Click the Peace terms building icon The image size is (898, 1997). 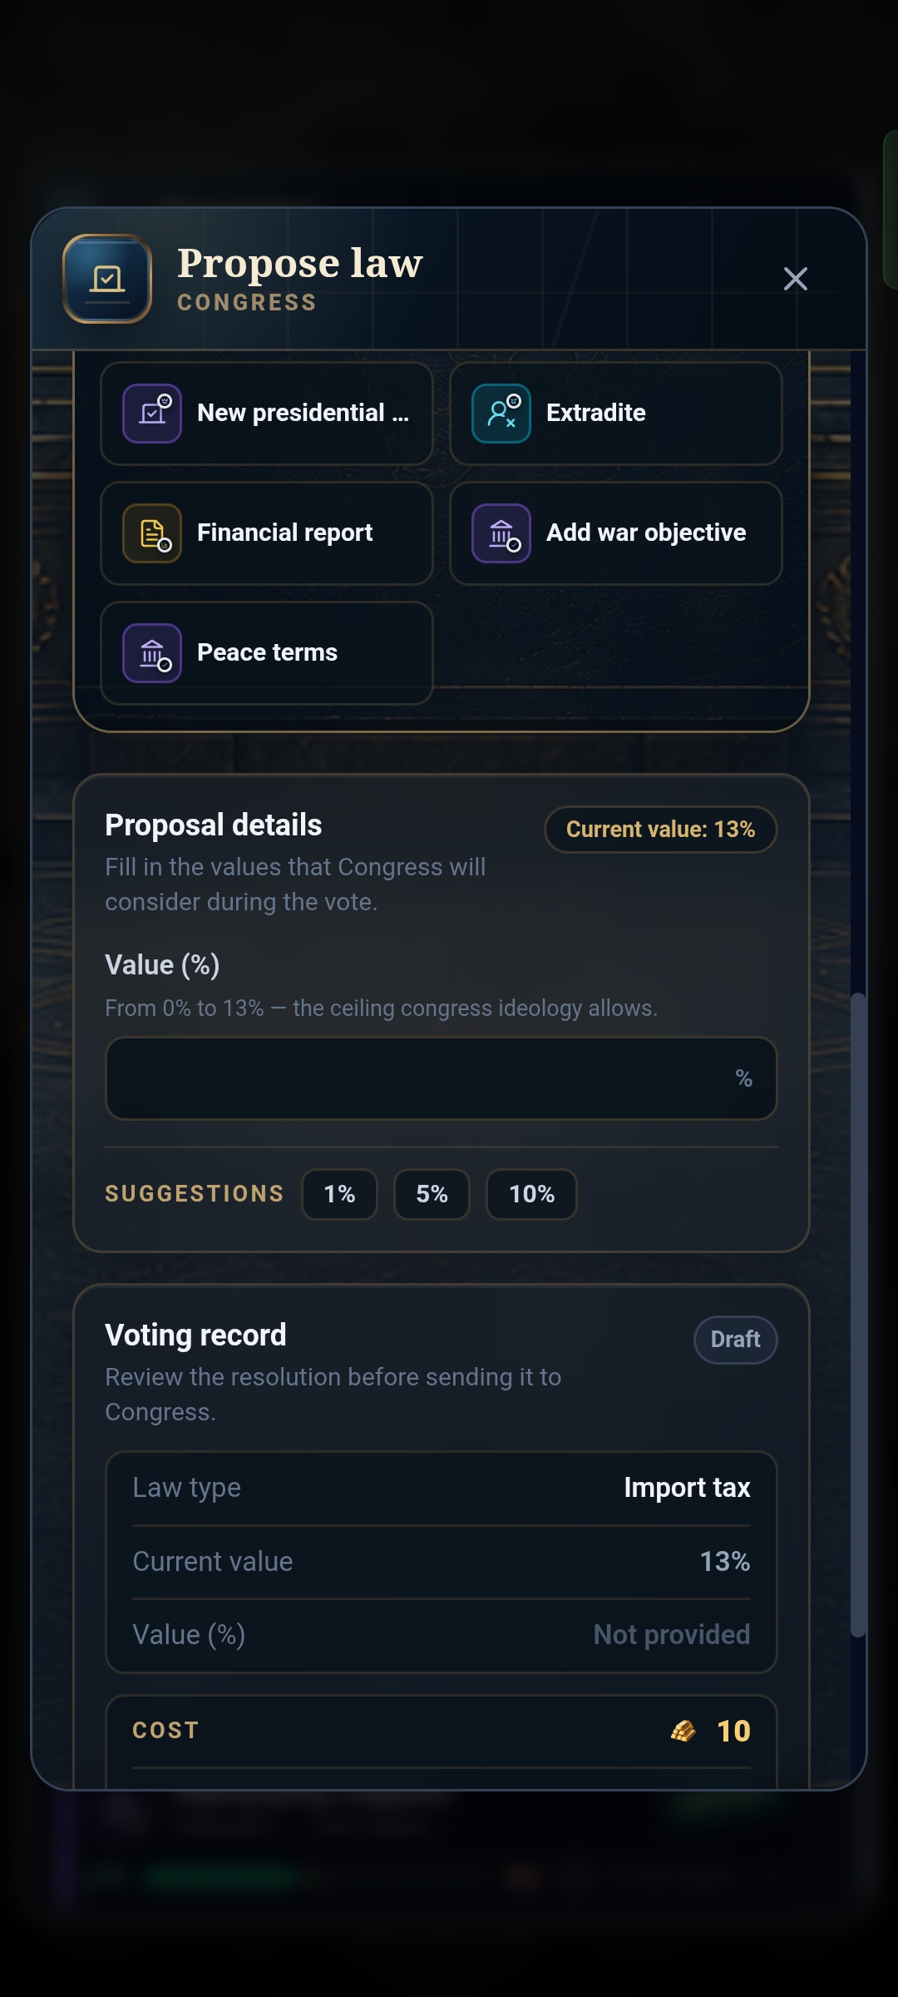tap(152, 653)
